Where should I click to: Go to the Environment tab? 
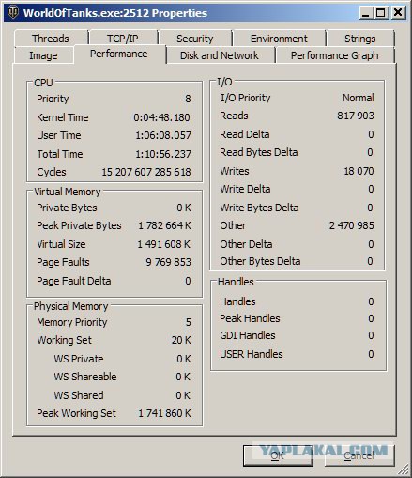[279, 39]
